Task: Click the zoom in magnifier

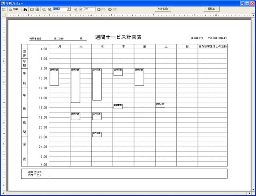Action: point(50,9)
